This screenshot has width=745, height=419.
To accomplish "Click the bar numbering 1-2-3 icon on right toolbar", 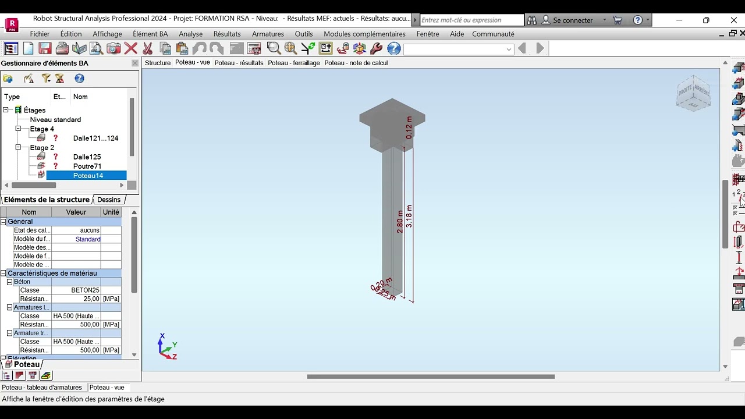I will [739, 194].
